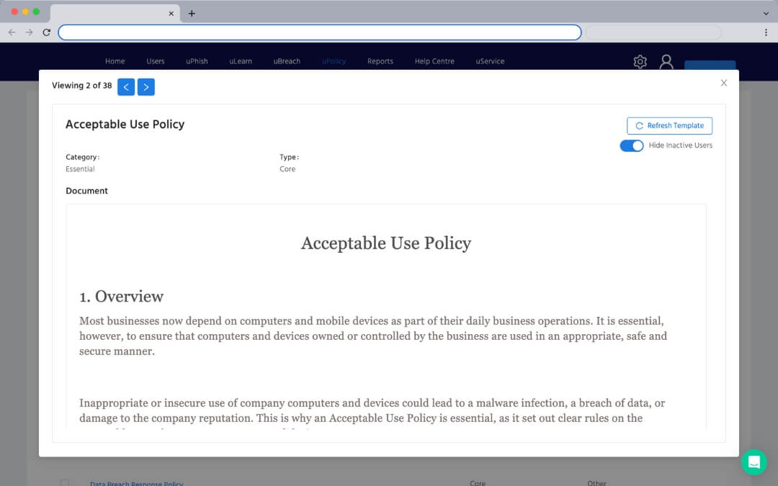Go back in browser history
778x486 pixels.
point(12,32)
